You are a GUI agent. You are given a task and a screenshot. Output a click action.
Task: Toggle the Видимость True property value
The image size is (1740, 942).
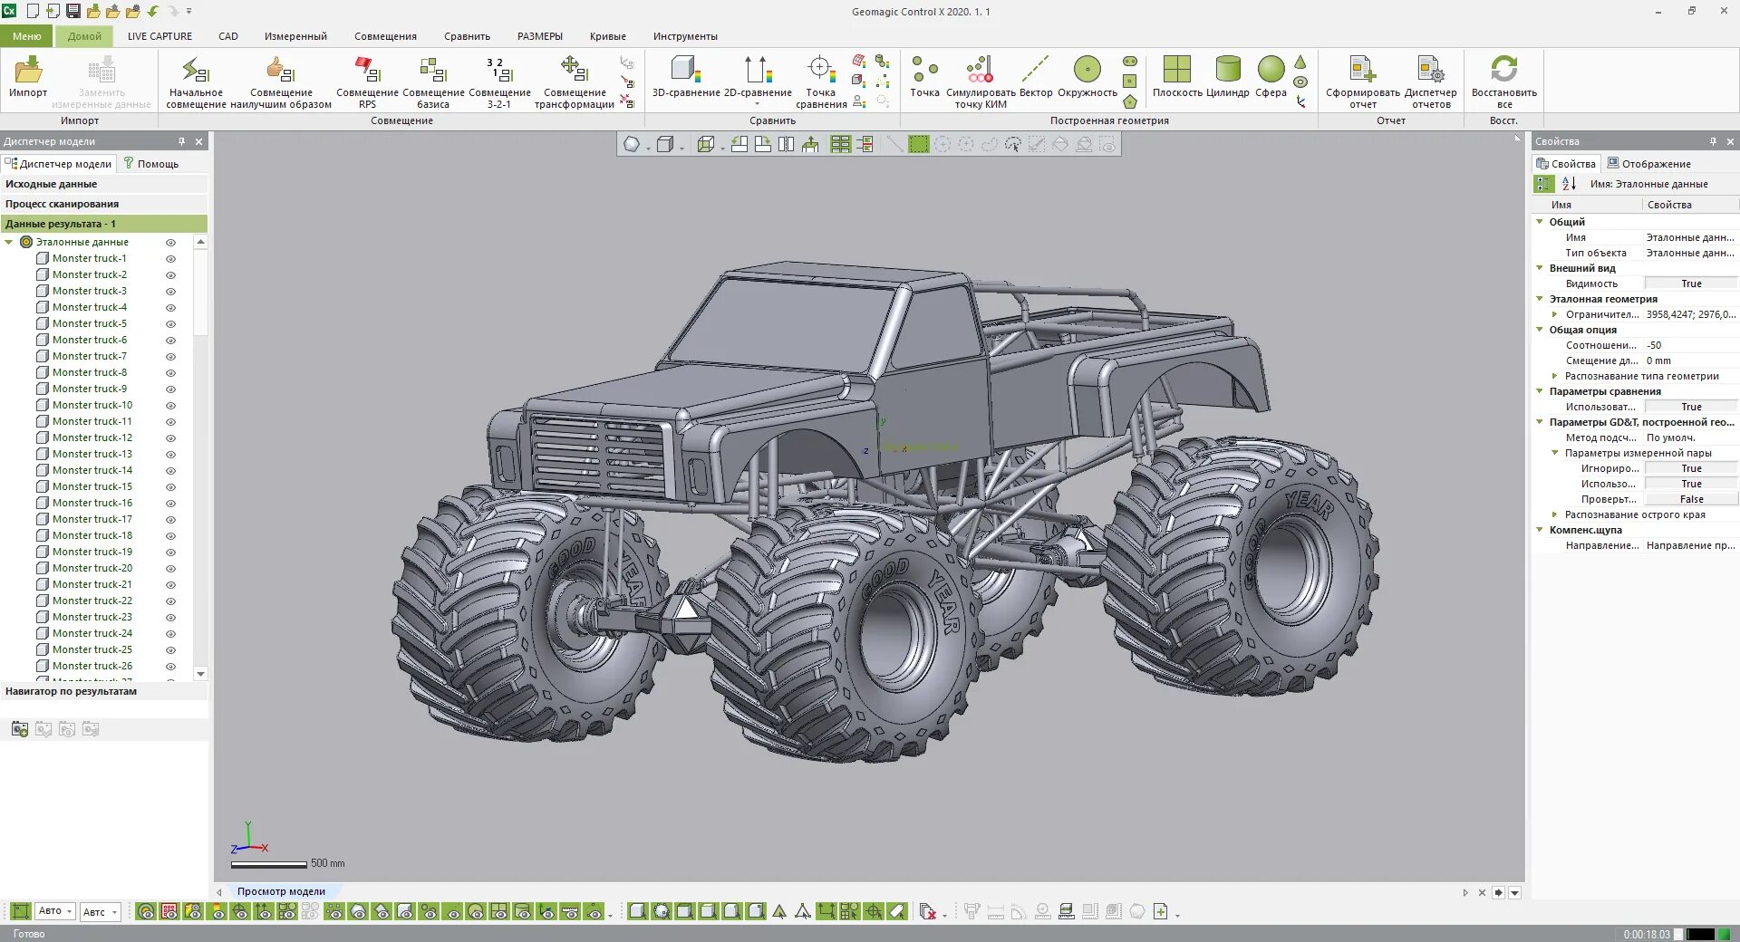pos(1691,284)
